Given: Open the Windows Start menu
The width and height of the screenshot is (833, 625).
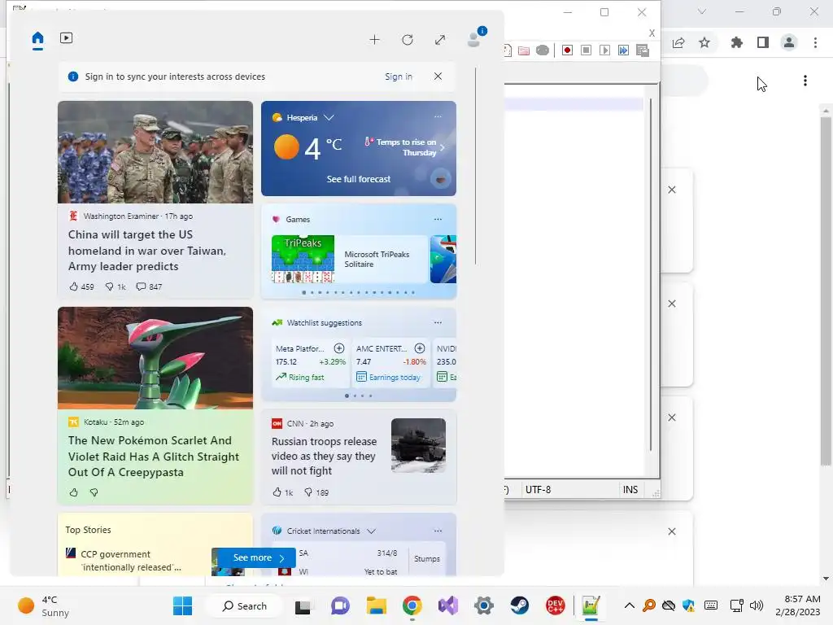Looking at the screenshot, I should [x=183, y=605].
